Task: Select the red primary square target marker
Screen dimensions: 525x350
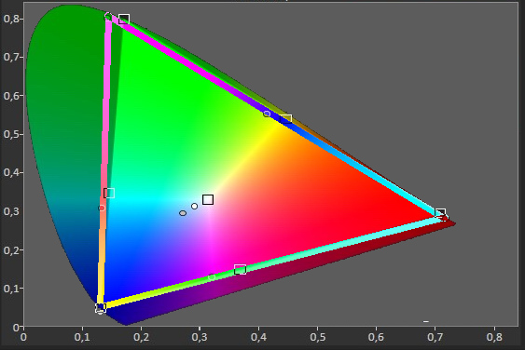Action: pos(440,212)
